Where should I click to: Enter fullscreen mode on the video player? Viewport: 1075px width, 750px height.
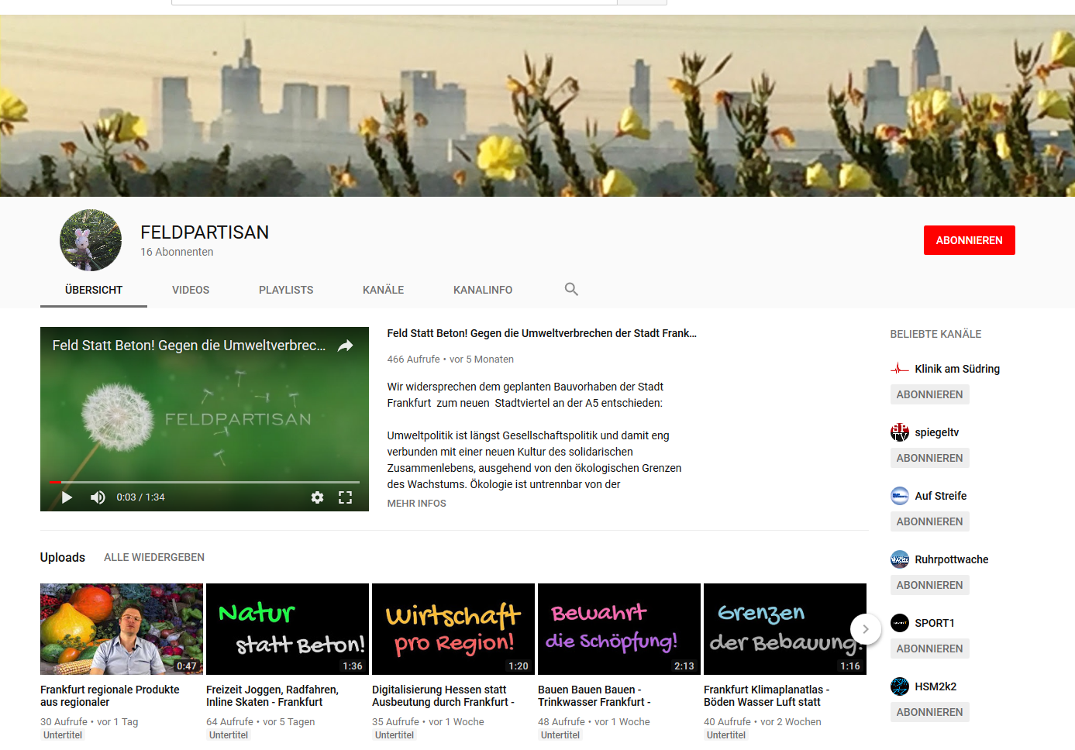coord(345,497)
